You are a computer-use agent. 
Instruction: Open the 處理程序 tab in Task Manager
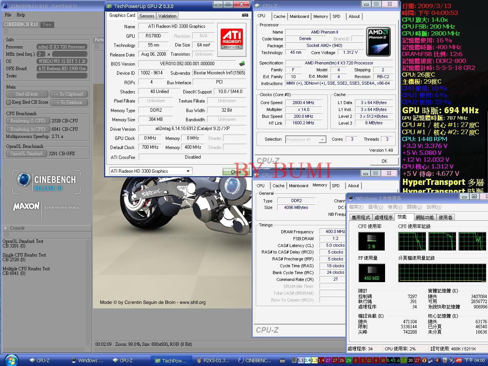point(384,217)
